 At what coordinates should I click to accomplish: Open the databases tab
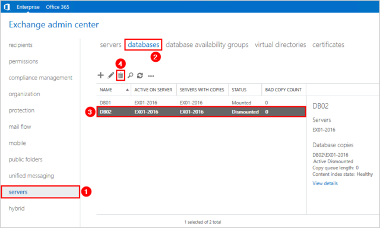coord(144,45)
